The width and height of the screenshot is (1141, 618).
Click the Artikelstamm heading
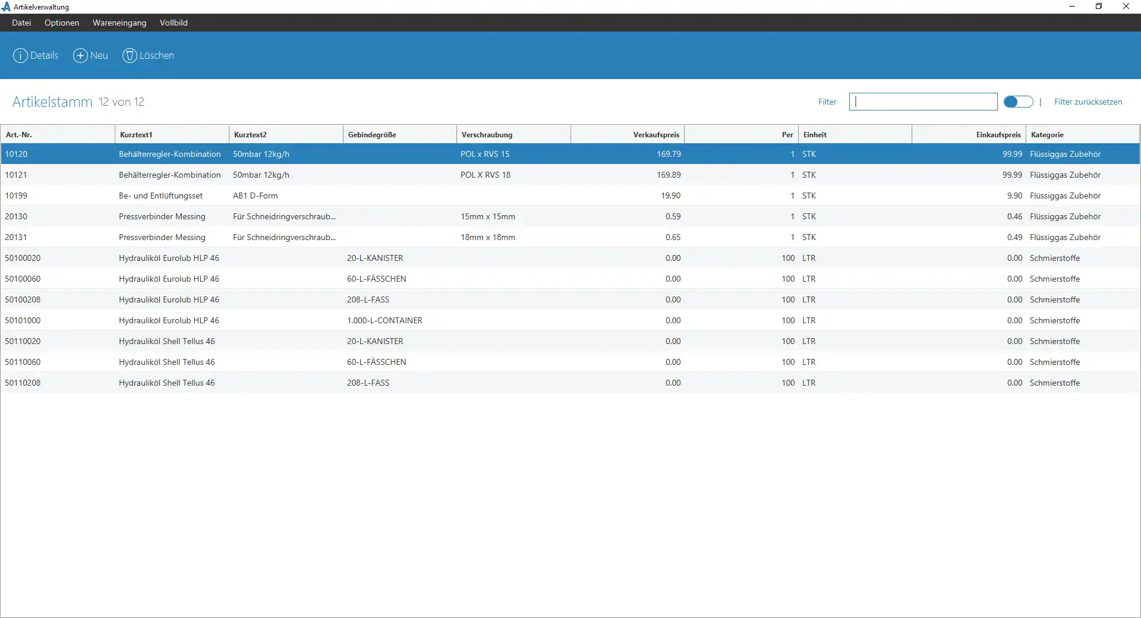[x=52, y=102]
